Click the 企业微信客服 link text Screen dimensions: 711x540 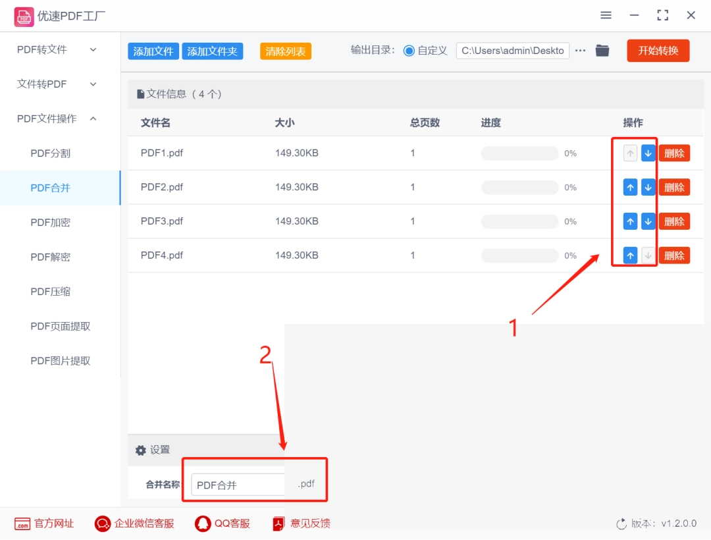(x=144, y=524)
